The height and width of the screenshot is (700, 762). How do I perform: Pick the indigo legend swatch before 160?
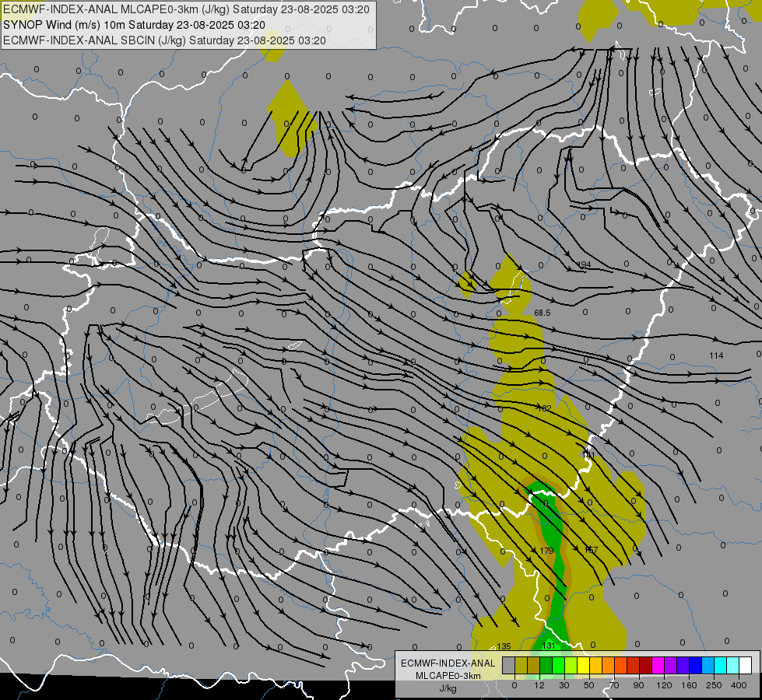point(683,665)
